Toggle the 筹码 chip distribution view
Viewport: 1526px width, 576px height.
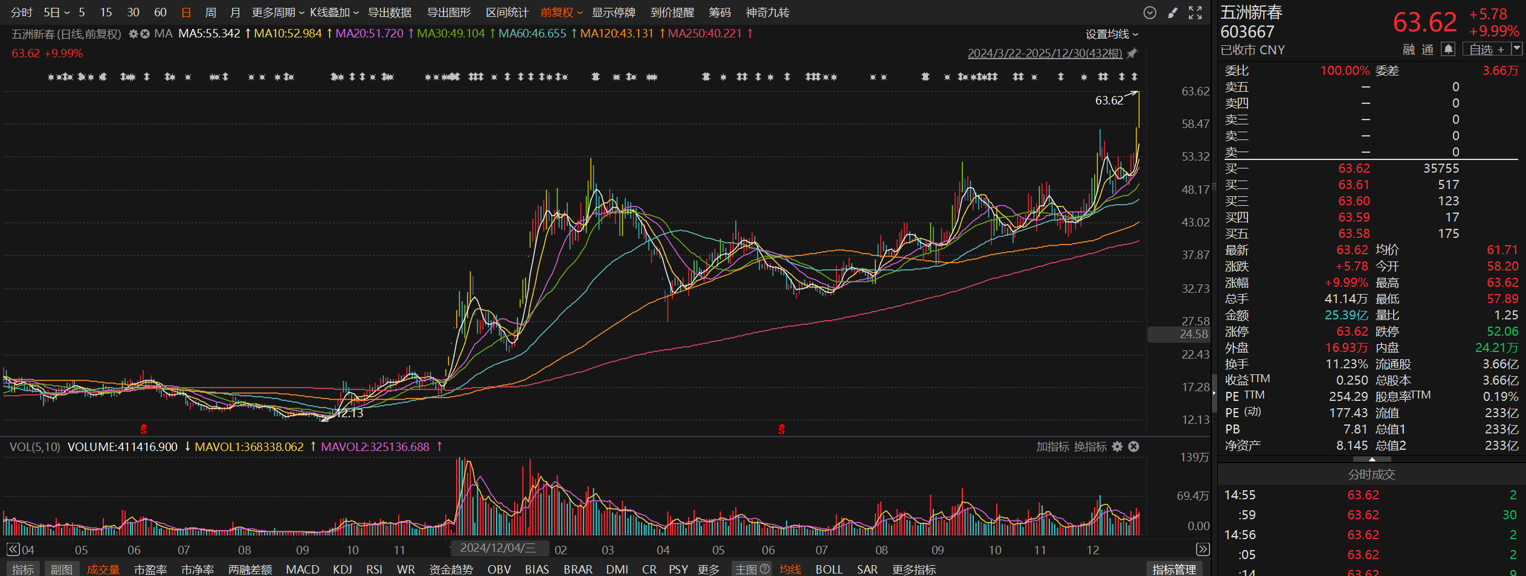[x=720, y=13]
